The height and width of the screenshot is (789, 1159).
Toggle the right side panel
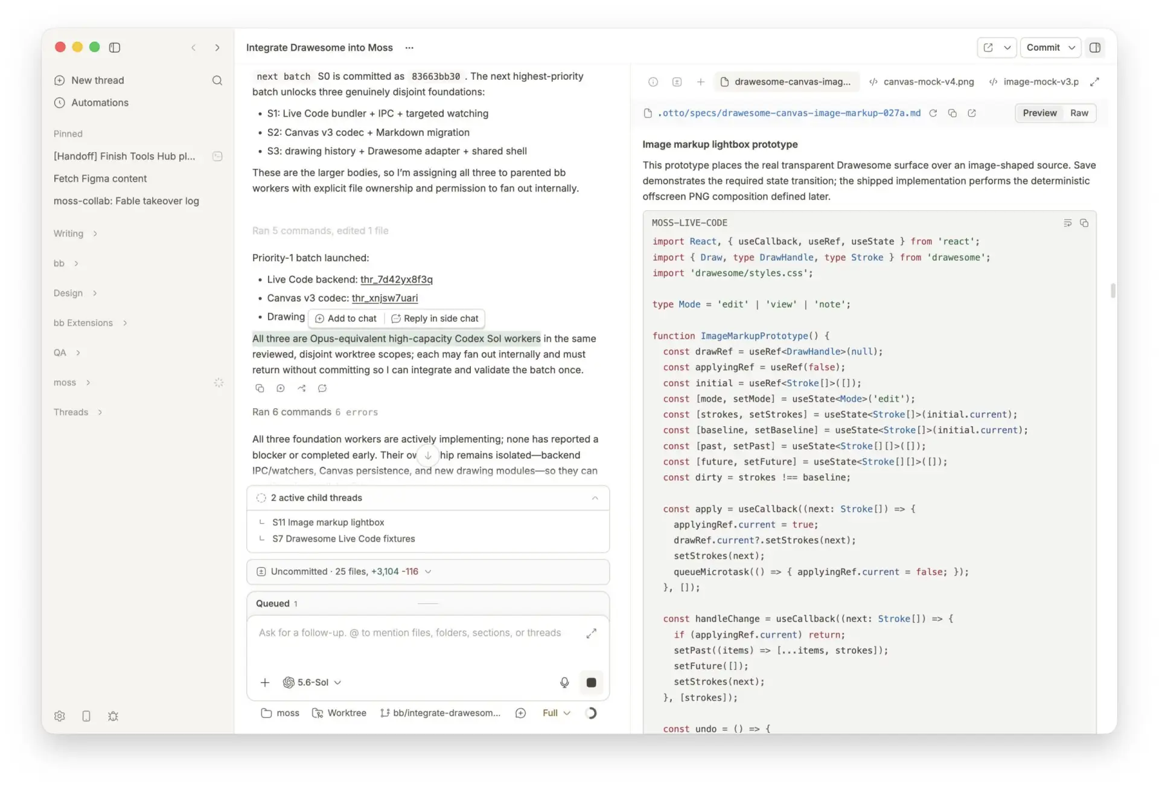(1094, 47)
